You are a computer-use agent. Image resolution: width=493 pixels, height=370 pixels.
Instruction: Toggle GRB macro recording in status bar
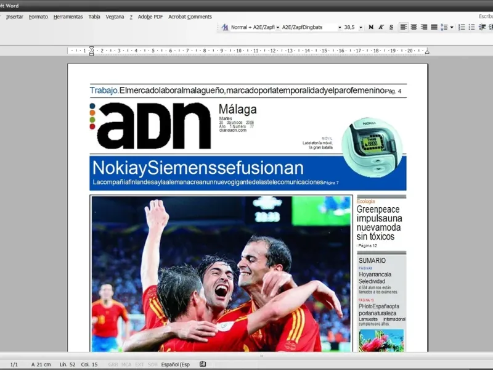pos(113,364)
